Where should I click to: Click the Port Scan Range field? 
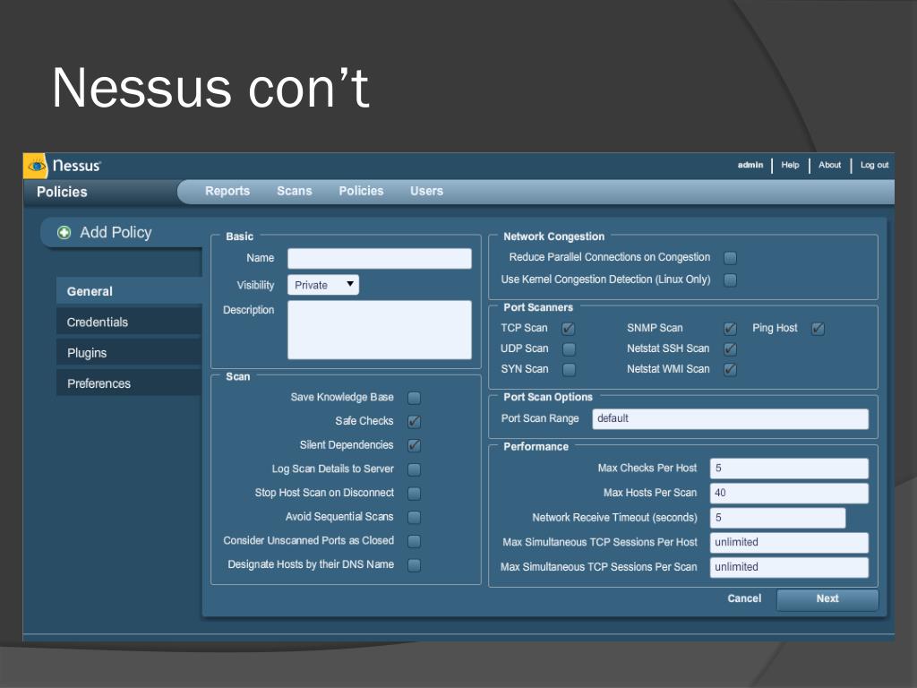tap(730, 419)
